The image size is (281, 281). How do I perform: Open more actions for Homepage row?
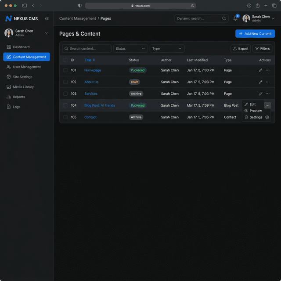[267, 70]
